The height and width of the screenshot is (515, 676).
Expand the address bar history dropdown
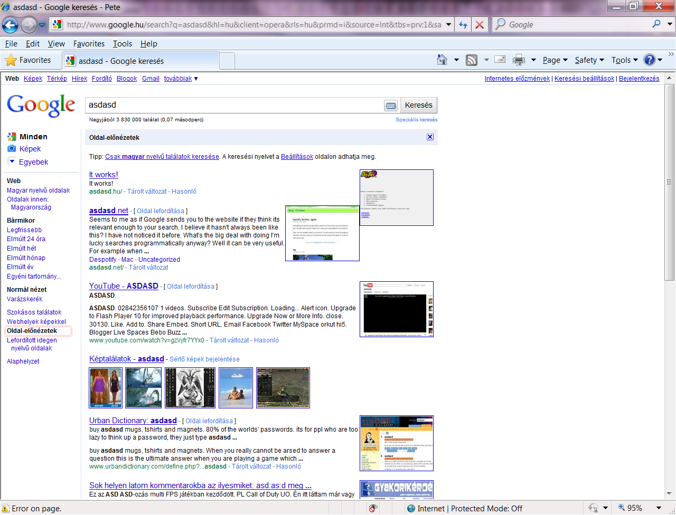click(449, 24)
